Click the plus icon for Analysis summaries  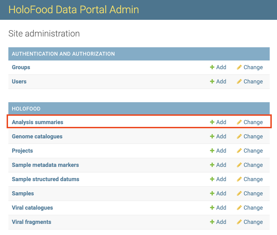tap(212, 122)
